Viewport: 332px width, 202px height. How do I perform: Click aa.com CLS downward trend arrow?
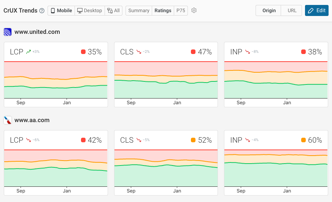(x=139, y=140)
